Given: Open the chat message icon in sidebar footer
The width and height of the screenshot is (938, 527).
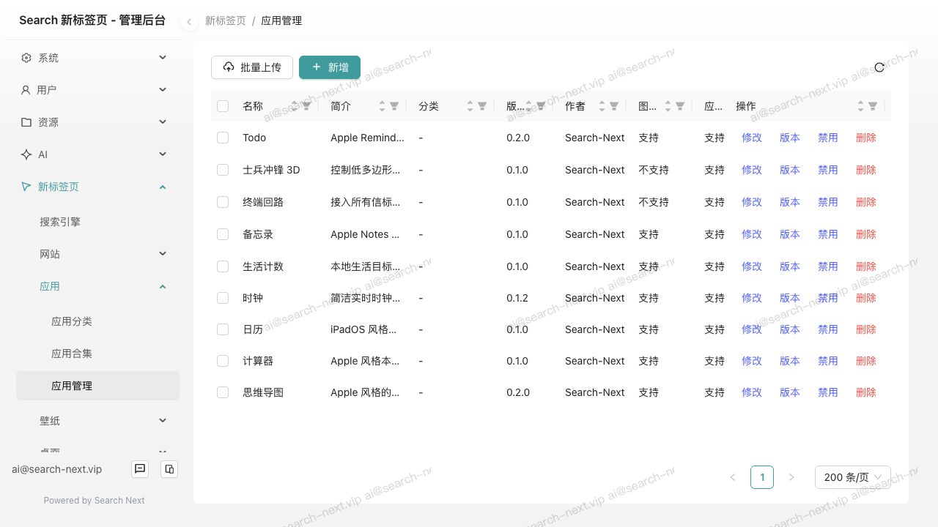Looking at the screenshot, I should pyautogui.click(x=140, y=469).
